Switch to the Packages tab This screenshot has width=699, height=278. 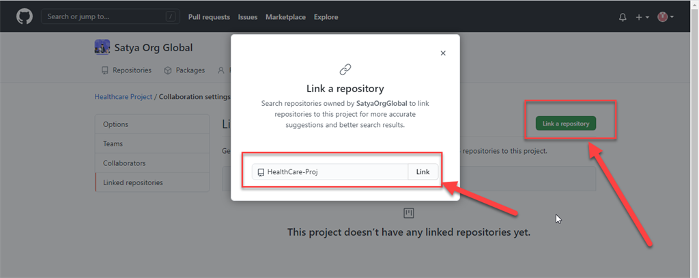184,70
